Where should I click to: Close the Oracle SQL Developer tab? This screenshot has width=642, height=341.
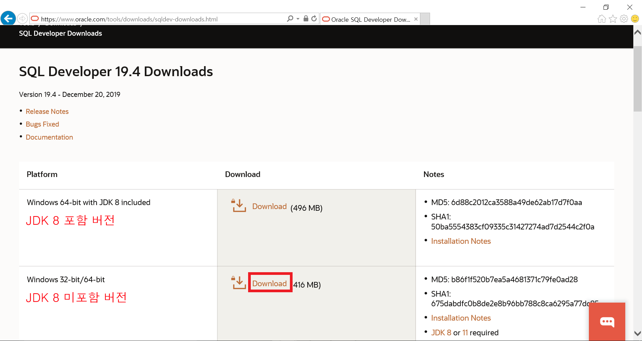416,19
